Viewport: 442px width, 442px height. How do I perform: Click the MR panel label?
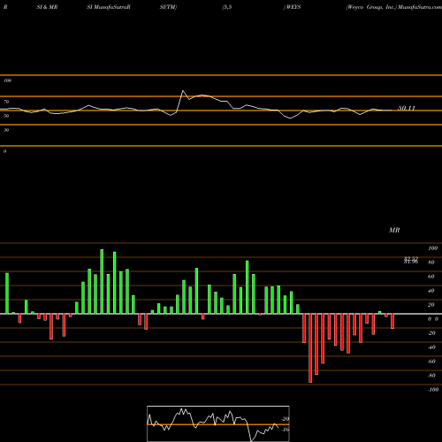coord(394,230)
